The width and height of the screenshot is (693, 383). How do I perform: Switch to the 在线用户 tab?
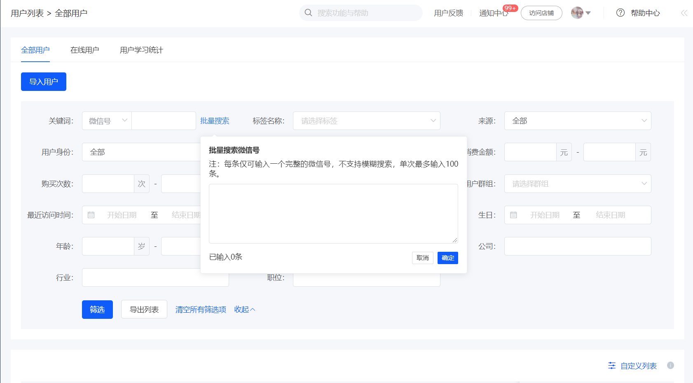(85, 50)
